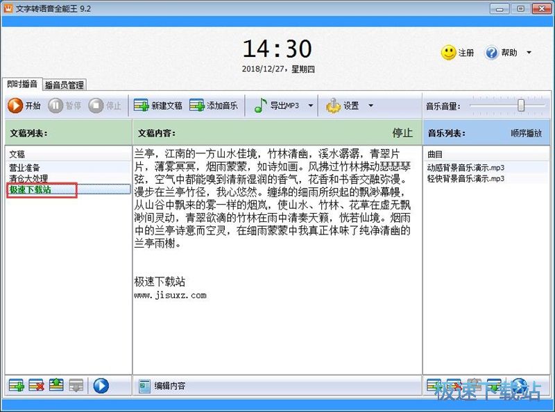This screenshot has height=412, width=555.
Task: Click the 停止 stop button in toolbar
Action: click(105, 105)
